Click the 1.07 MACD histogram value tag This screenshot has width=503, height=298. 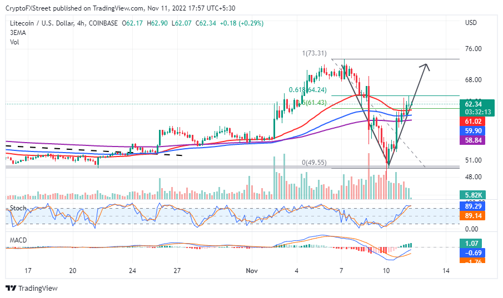[x=471, y=243]
